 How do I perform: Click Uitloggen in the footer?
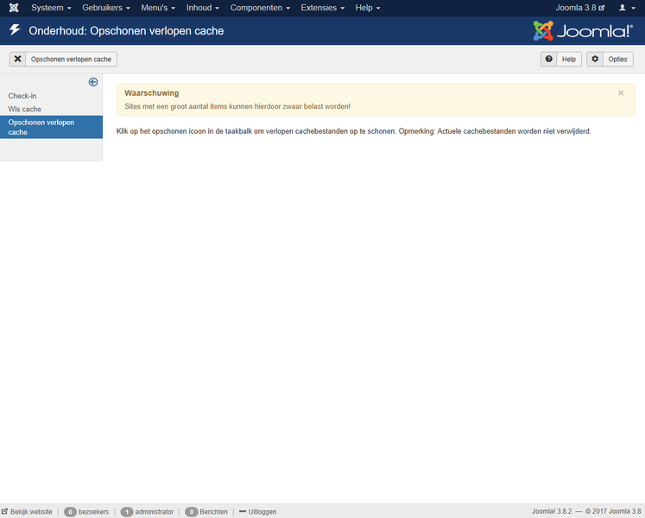(258, 512)
